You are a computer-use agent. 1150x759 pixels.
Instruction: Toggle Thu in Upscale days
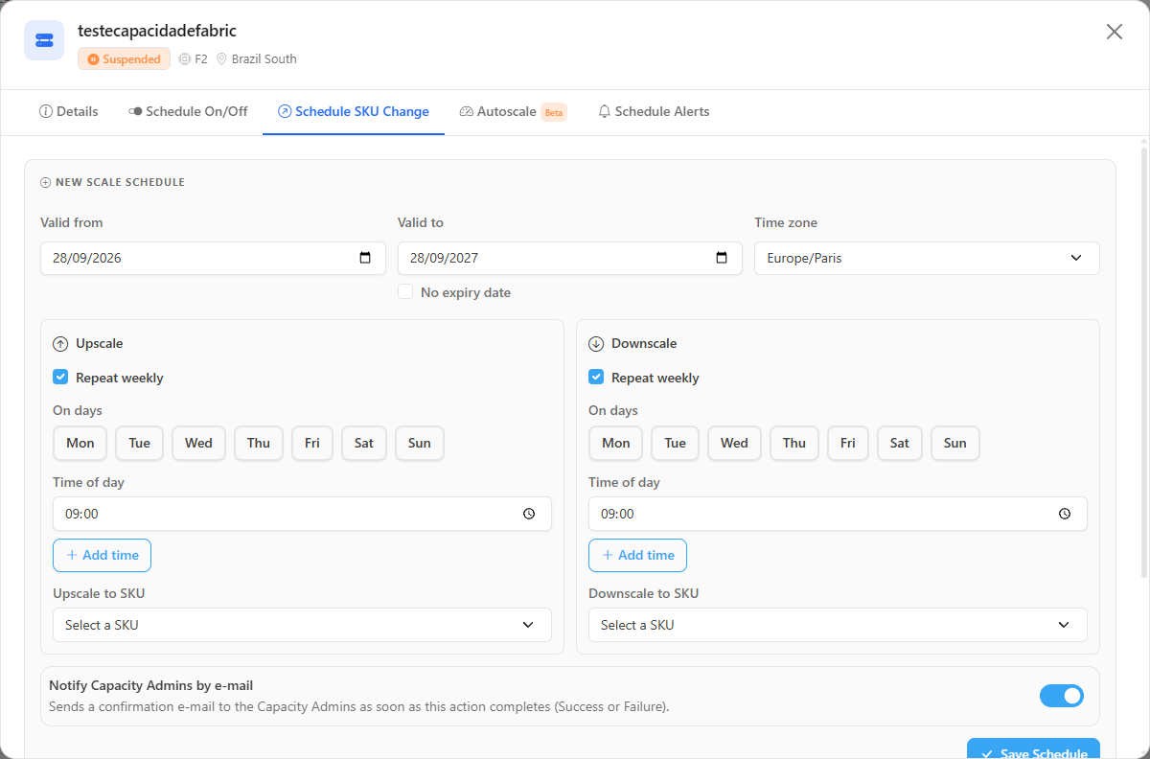click(x=259, y=443)
